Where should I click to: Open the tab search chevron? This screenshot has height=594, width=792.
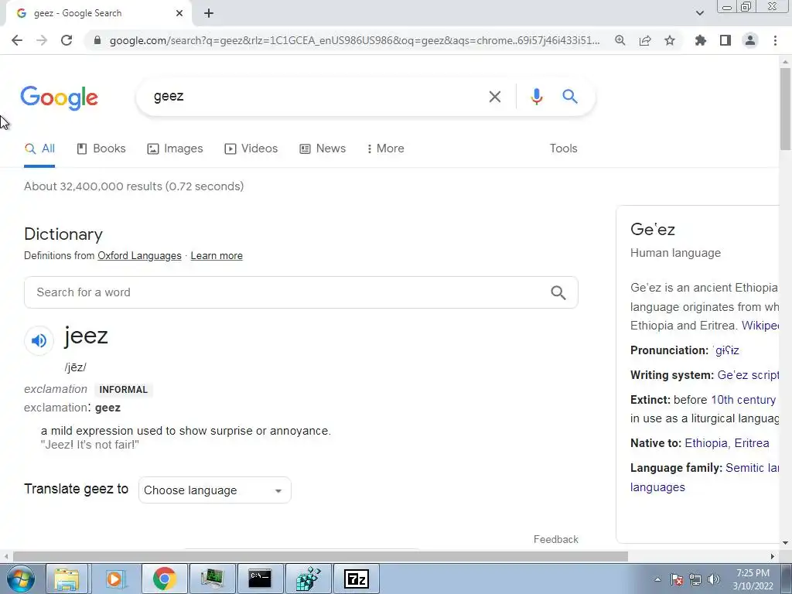pyautogui.click(x=699, y=13)
